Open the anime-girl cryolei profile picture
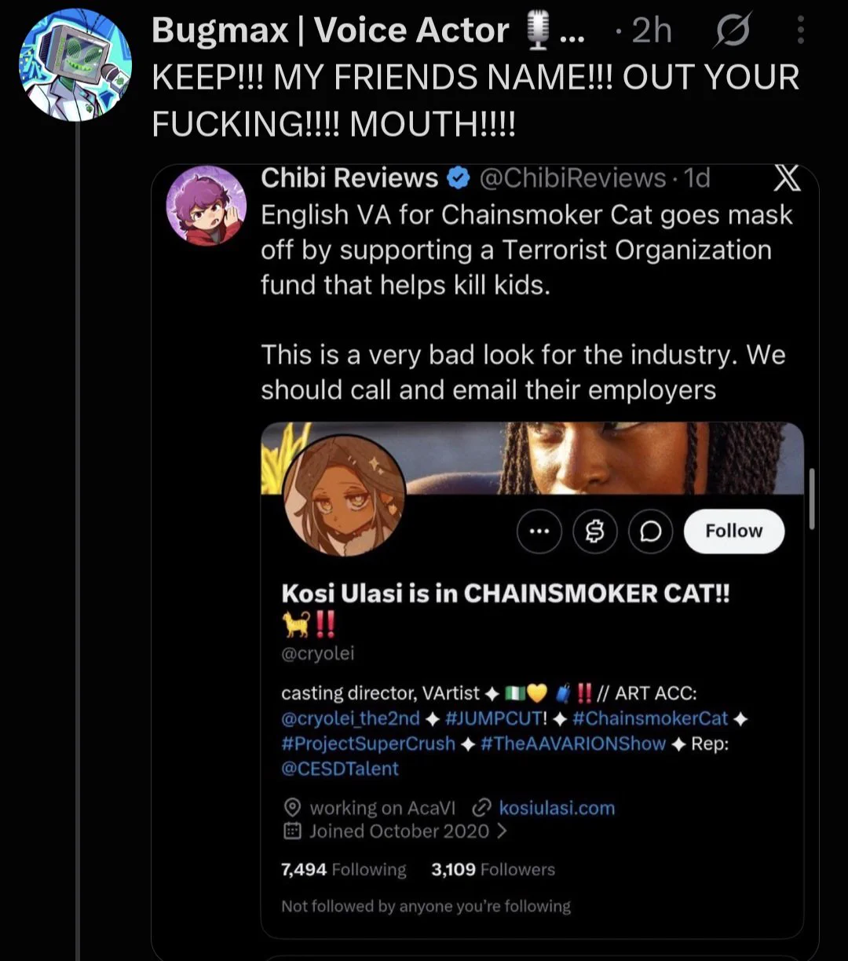 click(344, 495)
